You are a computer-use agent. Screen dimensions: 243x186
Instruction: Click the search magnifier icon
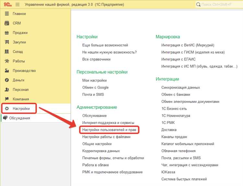(198, 5)
